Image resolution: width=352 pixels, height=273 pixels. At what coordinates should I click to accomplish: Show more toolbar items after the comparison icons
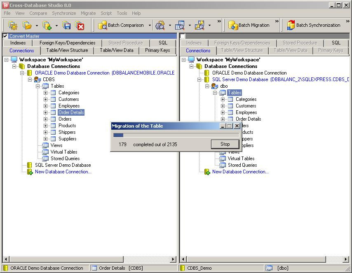[219, 21]
